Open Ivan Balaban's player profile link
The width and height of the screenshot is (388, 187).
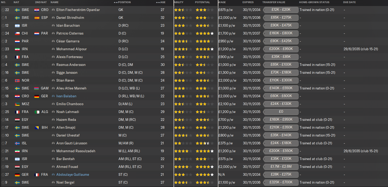(66, 96)
